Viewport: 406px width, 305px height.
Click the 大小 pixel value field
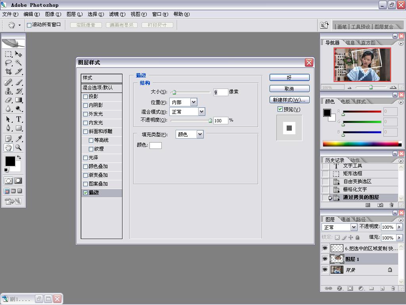[x=220, y=92]
